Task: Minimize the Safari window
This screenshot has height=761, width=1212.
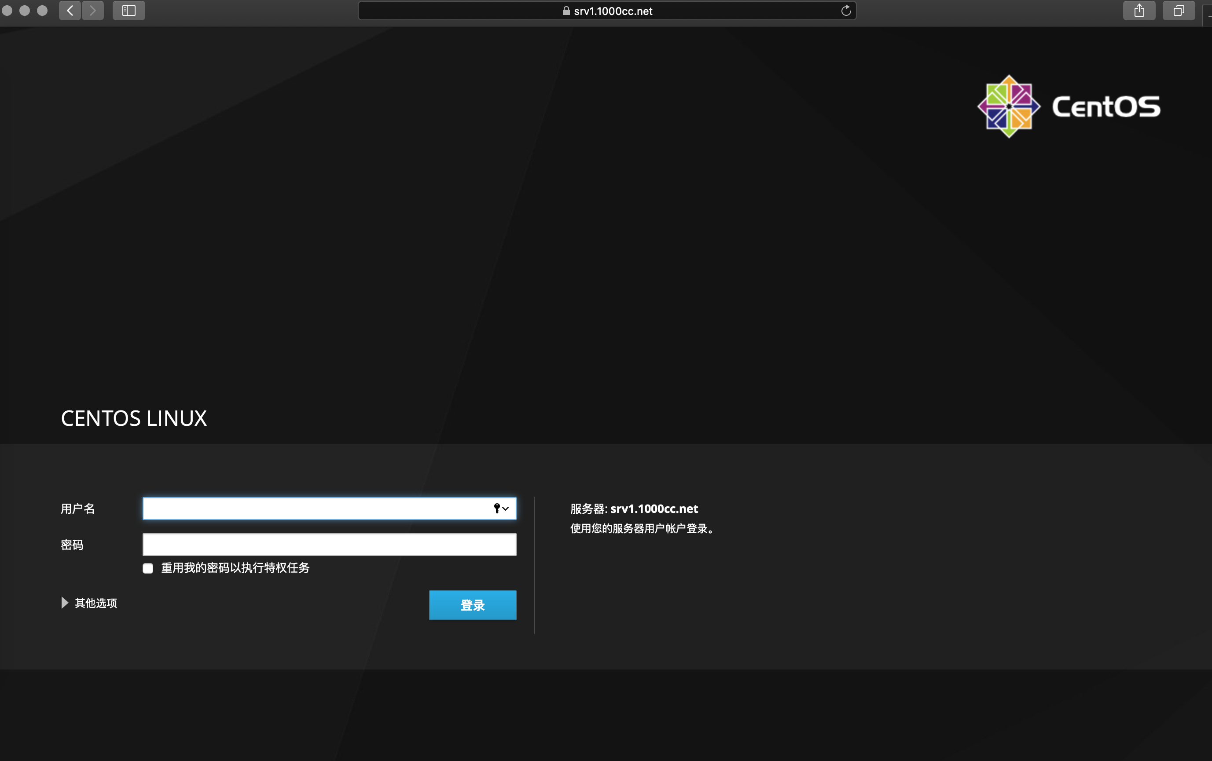Action: click(25, 11)
